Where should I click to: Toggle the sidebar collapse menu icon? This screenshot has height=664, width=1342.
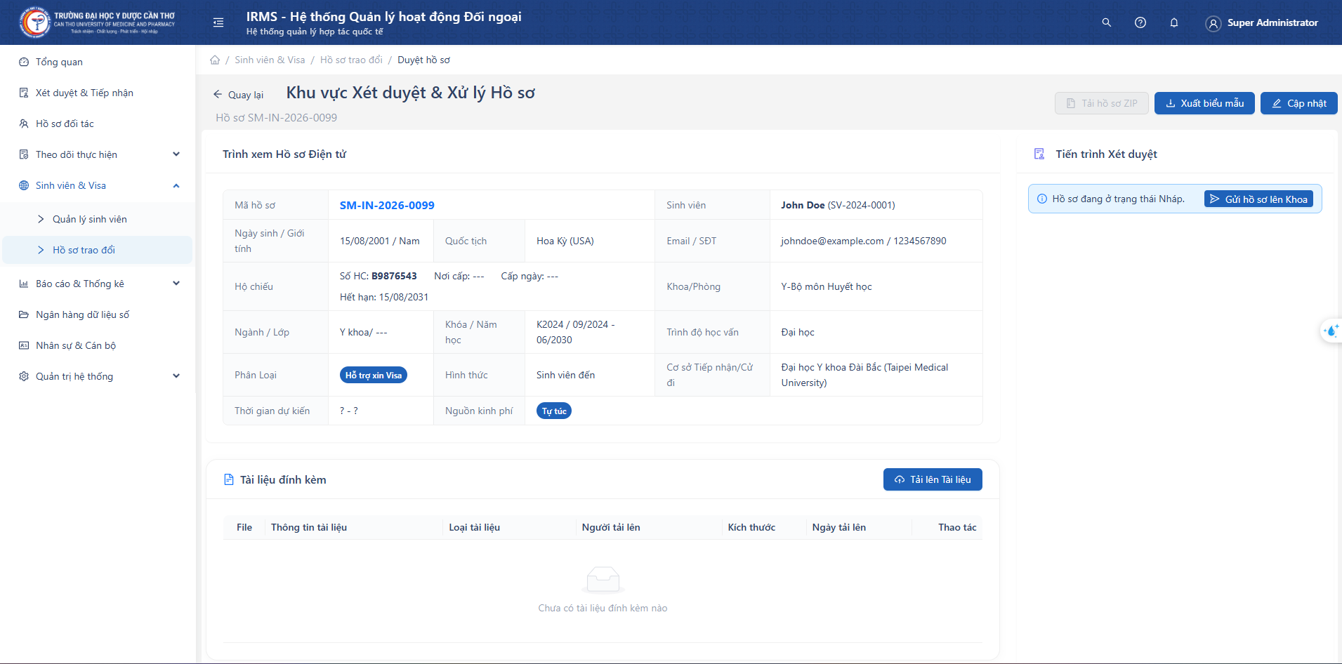click(218, 22)
